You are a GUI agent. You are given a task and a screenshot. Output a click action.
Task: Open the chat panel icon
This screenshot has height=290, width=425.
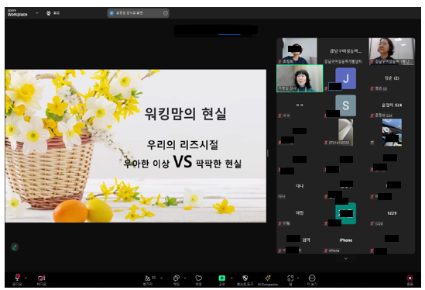(x=177, y=279)
